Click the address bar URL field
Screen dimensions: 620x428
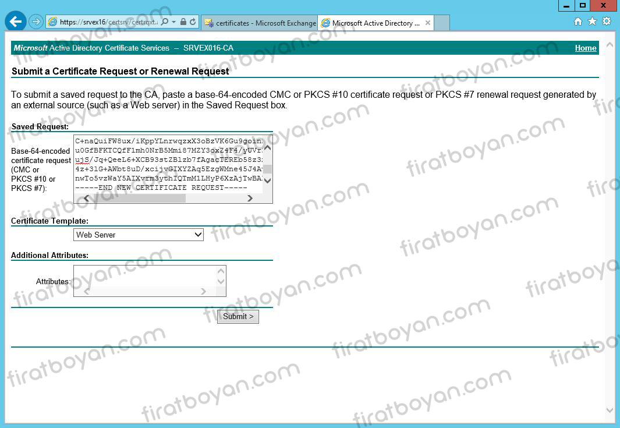[x=109, y=22]
